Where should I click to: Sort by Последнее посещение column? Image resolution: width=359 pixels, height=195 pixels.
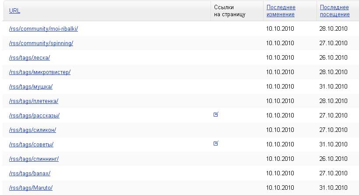point(334,11)
